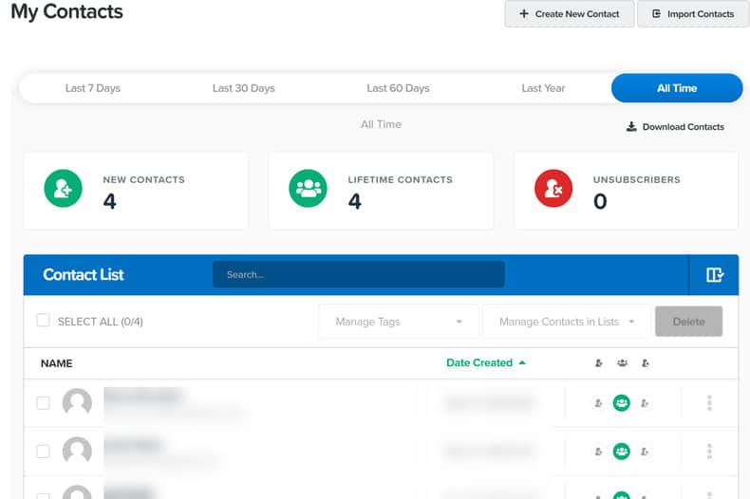The image size is (750, 499).
Task: Check the second contact row checkbox
Action: click(43, 452)
